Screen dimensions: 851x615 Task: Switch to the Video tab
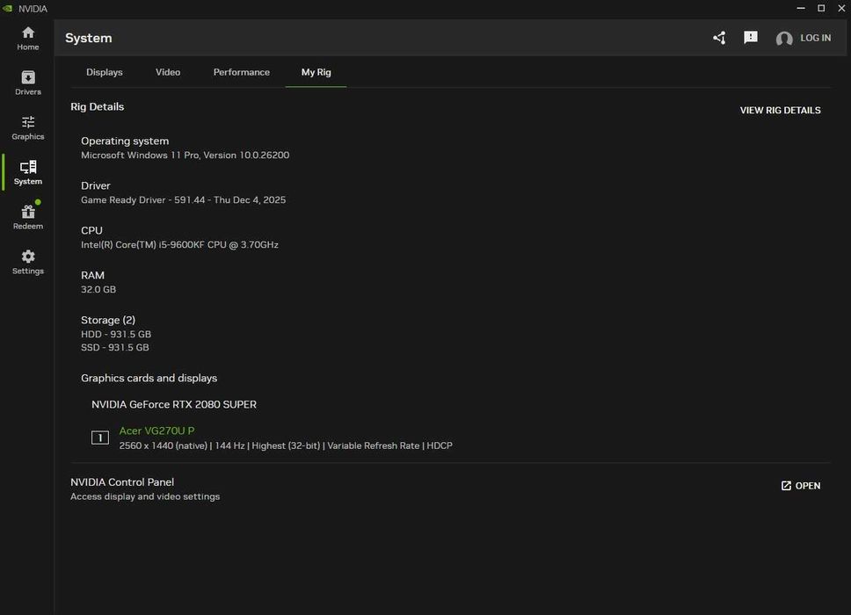(168, 72)
